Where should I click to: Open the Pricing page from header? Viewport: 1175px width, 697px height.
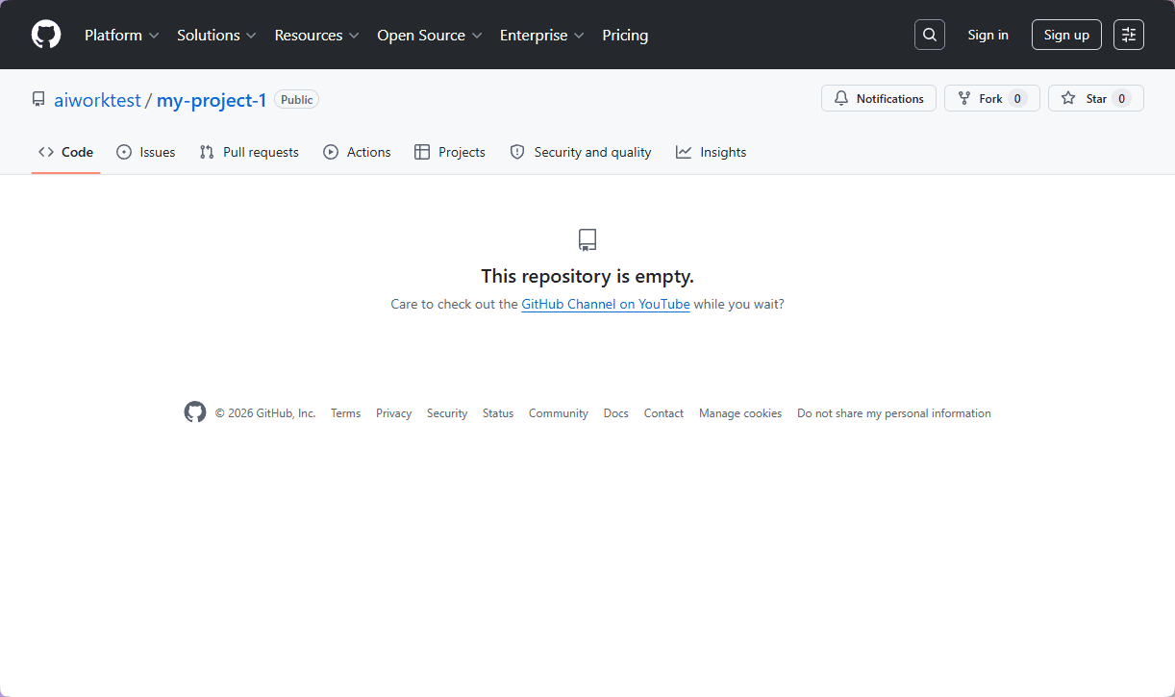(625, 35)
